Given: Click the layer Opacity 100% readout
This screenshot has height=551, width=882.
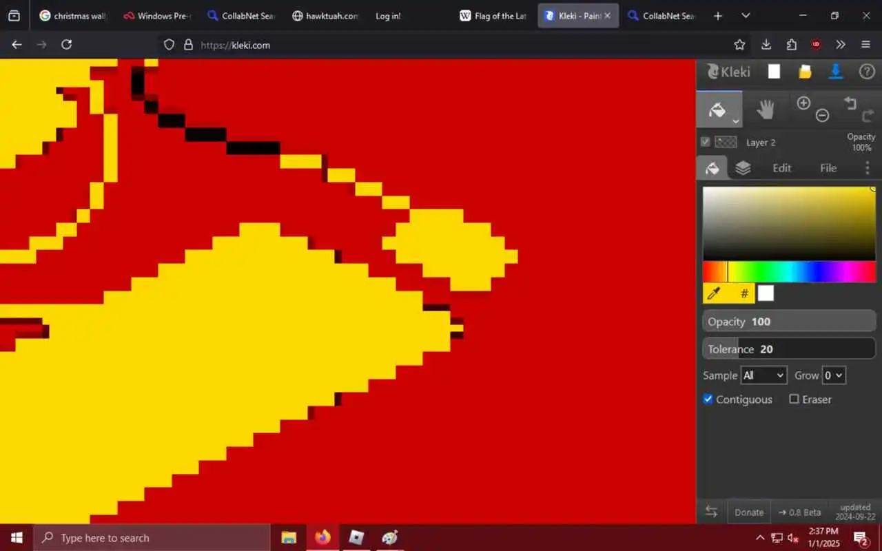Looking at the screenshot, I should pyautogui.click(x=861, y=142).
